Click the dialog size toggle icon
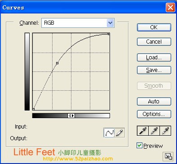The height and width of the screenshot is (164, 177). point(168,156)
